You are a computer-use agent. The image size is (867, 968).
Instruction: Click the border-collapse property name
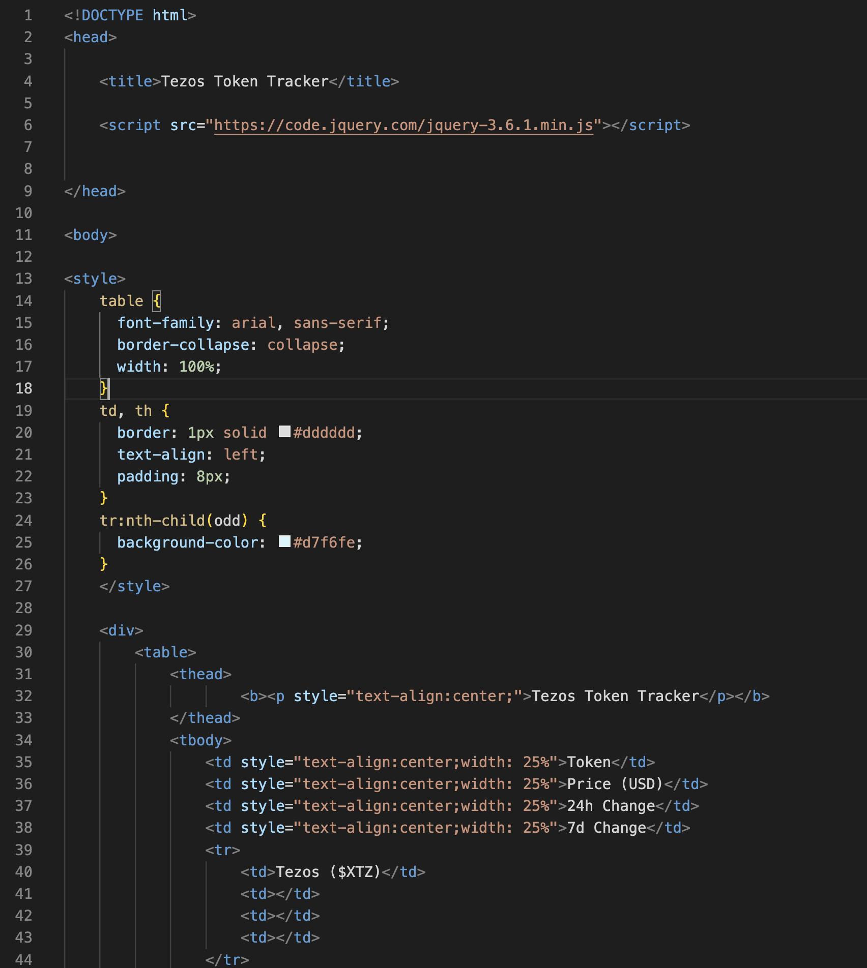[183, 345]
